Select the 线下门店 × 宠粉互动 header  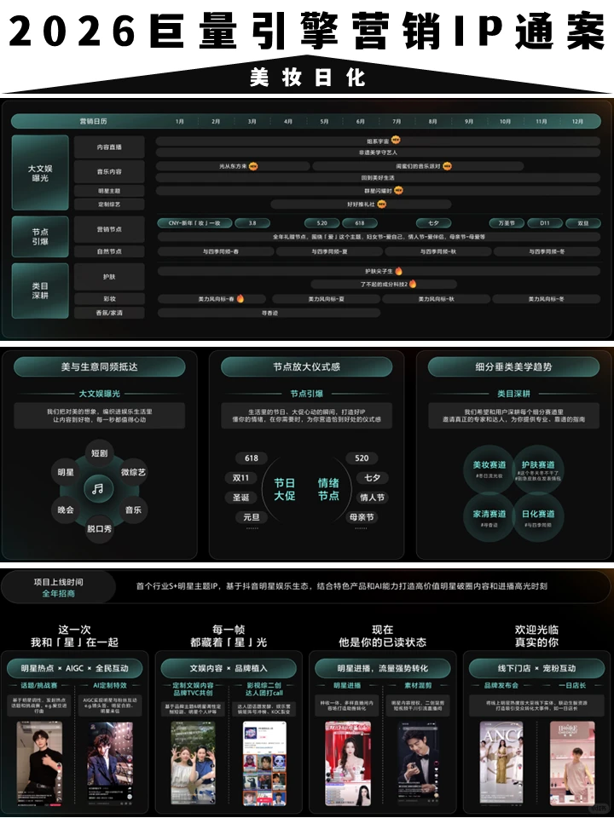[x=536, y=668]
